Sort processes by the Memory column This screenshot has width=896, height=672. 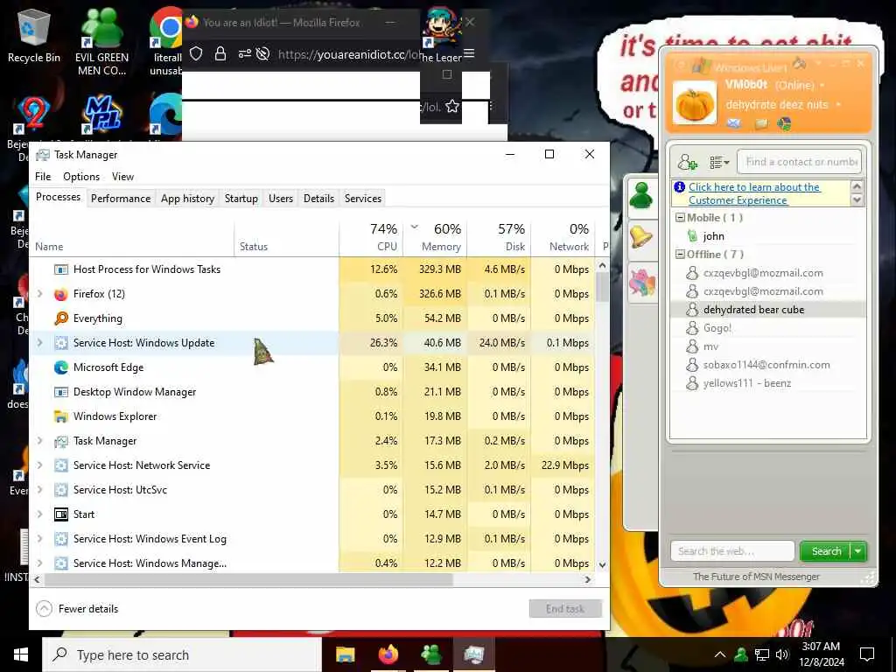(435, 238)
